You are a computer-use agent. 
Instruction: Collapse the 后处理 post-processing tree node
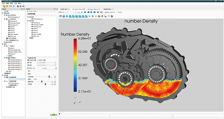click(x=3, y=75)
